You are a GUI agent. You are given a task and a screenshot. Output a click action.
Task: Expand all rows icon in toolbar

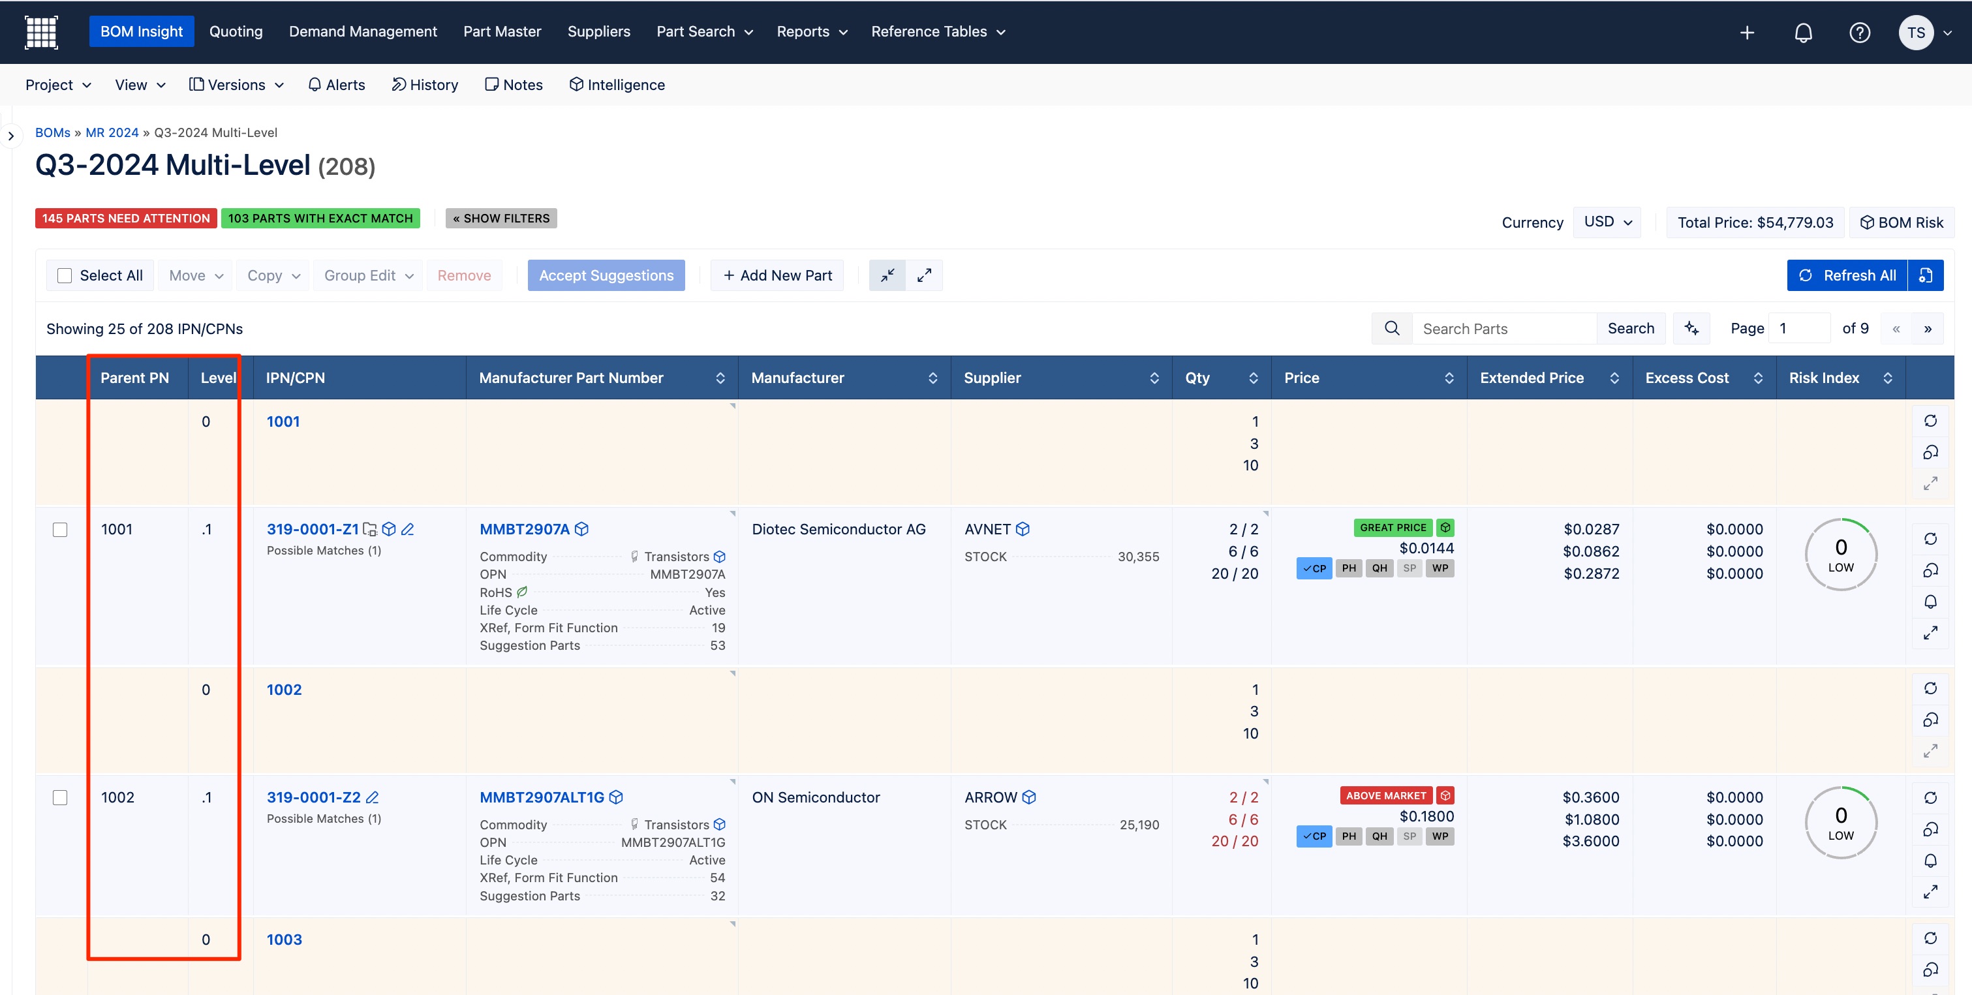[x=924, y=275]
